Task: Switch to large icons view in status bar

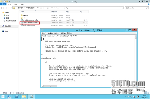Action: click(x=148, y=93)
